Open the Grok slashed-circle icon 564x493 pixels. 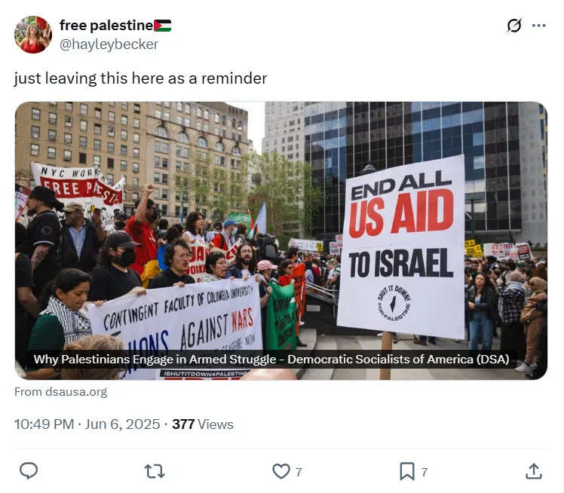[x=514, y=26]
